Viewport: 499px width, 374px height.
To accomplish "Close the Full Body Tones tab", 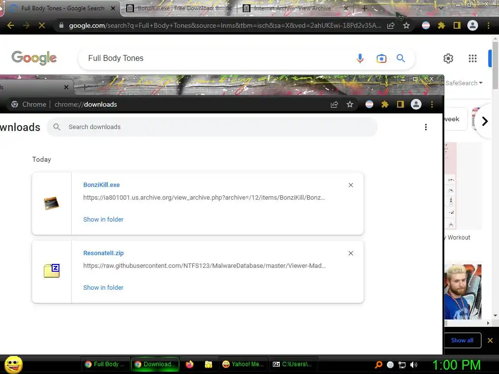I will click(x=113, y=8).
